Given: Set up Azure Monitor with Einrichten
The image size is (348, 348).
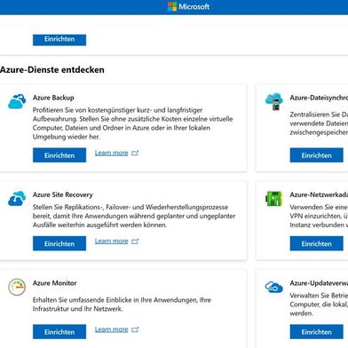Looking at the screenshot, I should coord(59,332).
